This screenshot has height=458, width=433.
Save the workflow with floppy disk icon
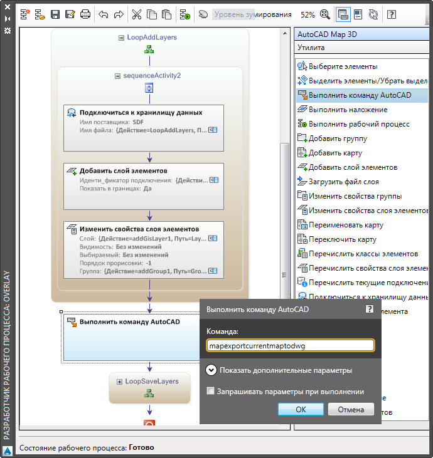coord(55,14)
